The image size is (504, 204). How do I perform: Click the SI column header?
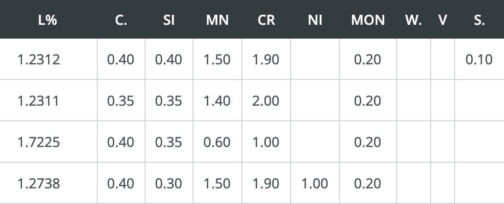[x=169, y=20]
